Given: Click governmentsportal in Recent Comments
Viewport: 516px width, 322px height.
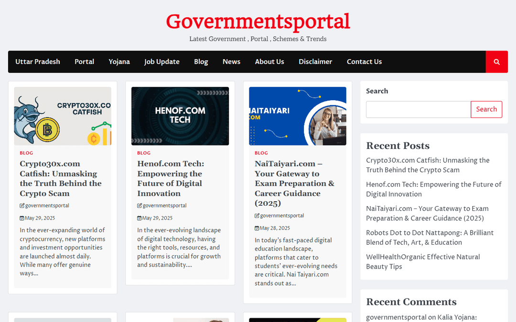Looking at the screenshot, I should point(396,317).
